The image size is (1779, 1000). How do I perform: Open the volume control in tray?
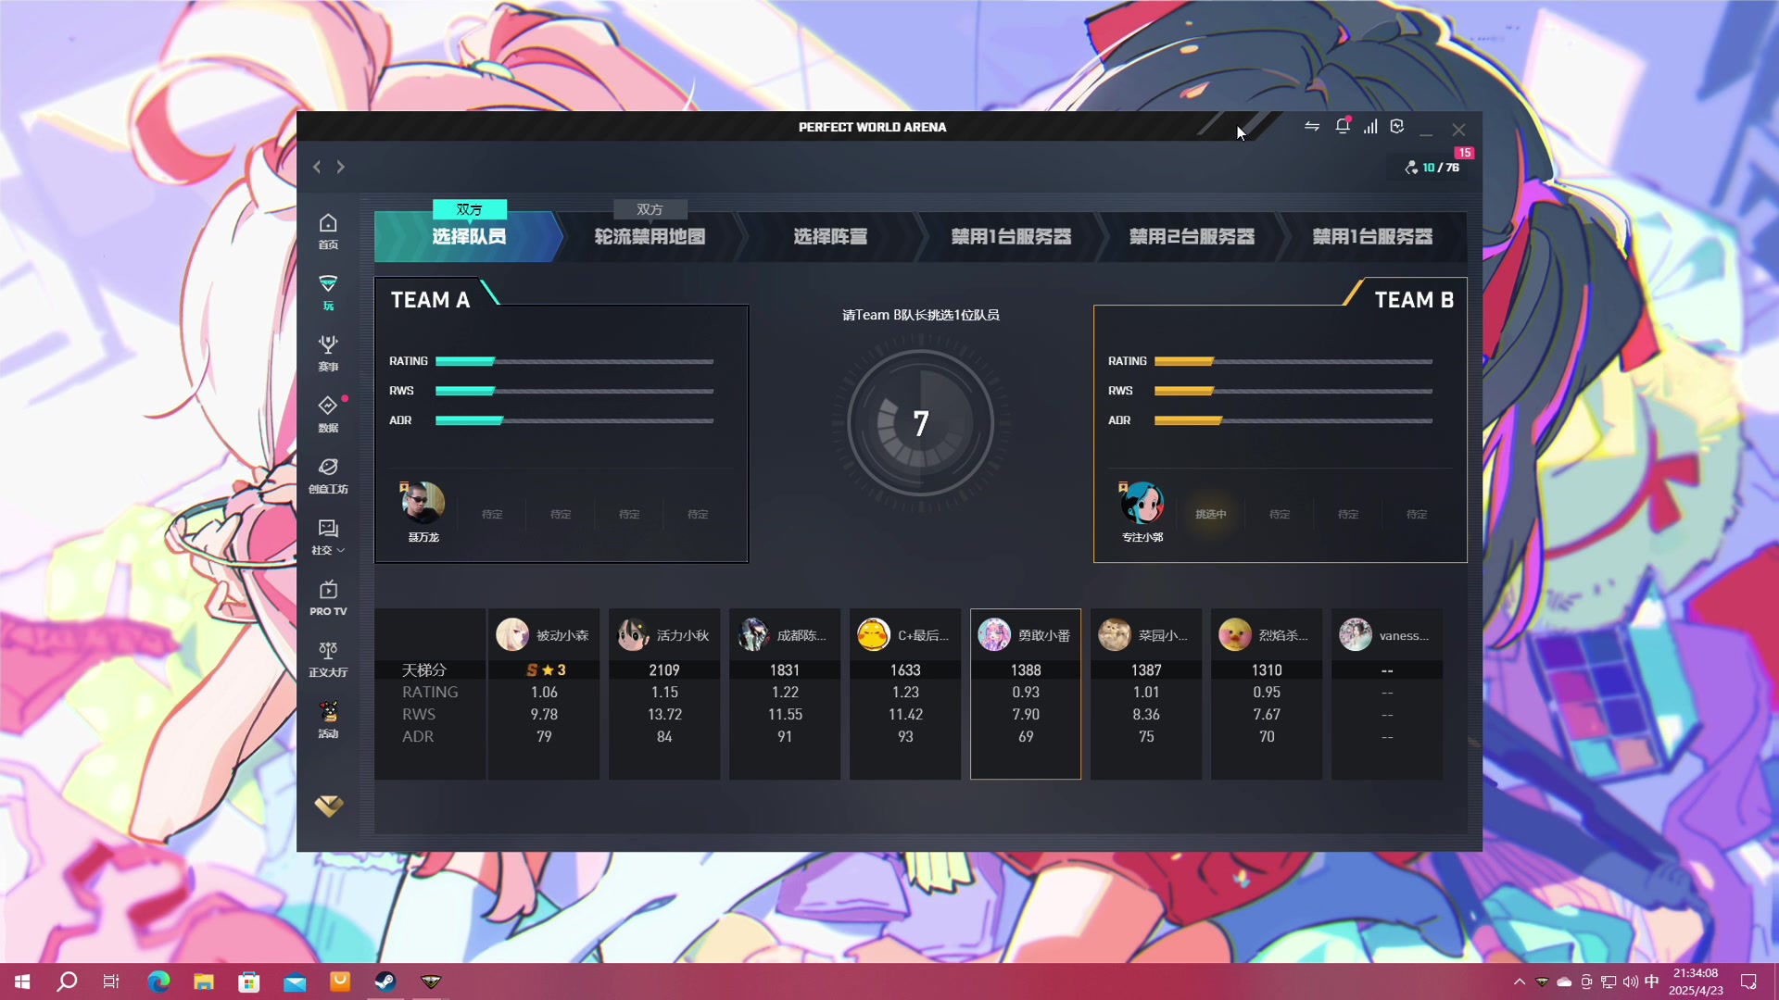point(1630,981)
